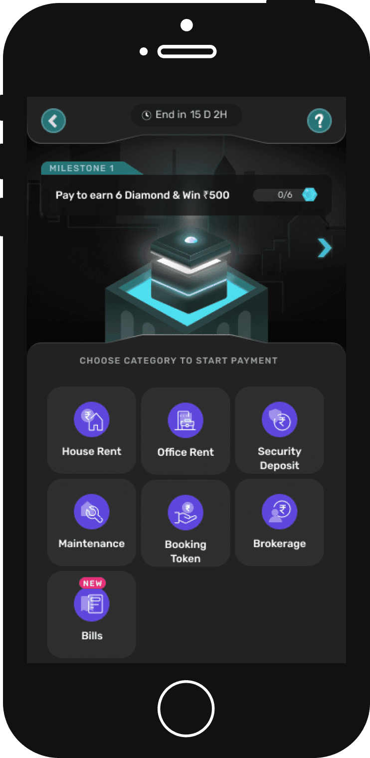Pick the Booking Token hand icon
The height and width of the screenshot is (758, 370).
point(185,512)
